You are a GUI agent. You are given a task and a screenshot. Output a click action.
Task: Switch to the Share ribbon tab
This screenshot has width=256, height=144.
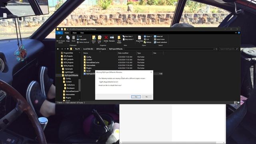coord(74,33)
